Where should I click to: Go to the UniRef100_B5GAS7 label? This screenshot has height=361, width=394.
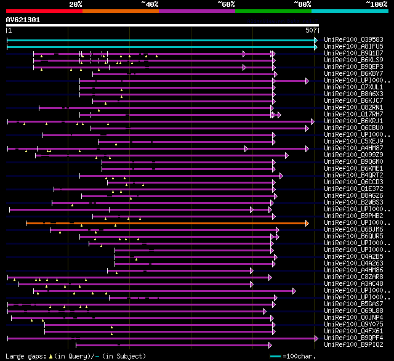pyautogui.click(x=353, y=304)
